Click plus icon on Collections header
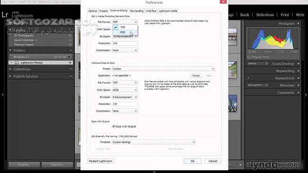308x173 pixels. pos(71,69)
